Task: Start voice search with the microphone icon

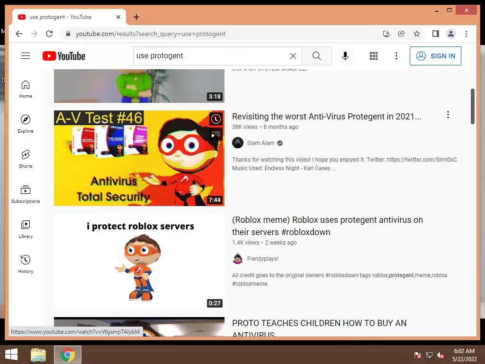Action: [345, 56]
